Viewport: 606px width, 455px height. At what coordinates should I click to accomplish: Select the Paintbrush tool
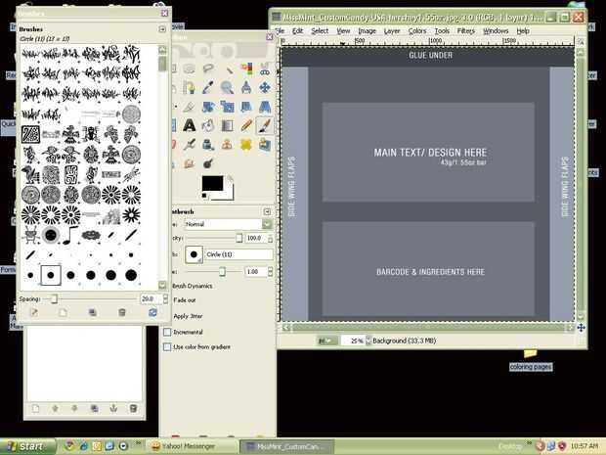(x=265, y=125)
